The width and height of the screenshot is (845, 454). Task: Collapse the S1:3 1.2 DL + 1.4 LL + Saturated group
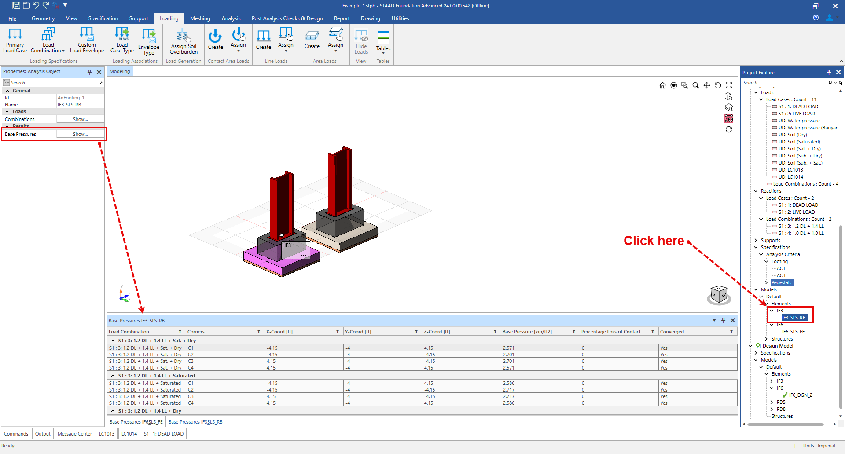(x=113, y=376)
